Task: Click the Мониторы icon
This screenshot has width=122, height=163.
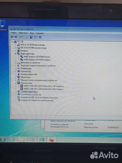Action: click(x=19, y=77)
